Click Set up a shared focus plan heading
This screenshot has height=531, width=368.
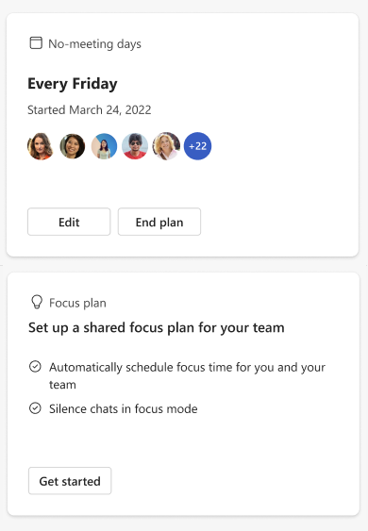[x=157, y=328]
